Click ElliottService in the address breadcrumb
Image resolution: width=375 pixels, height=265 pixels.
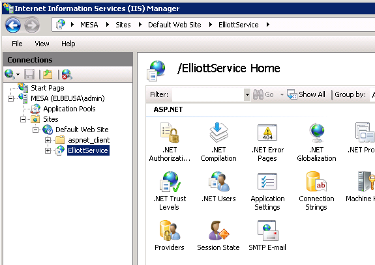239,25
